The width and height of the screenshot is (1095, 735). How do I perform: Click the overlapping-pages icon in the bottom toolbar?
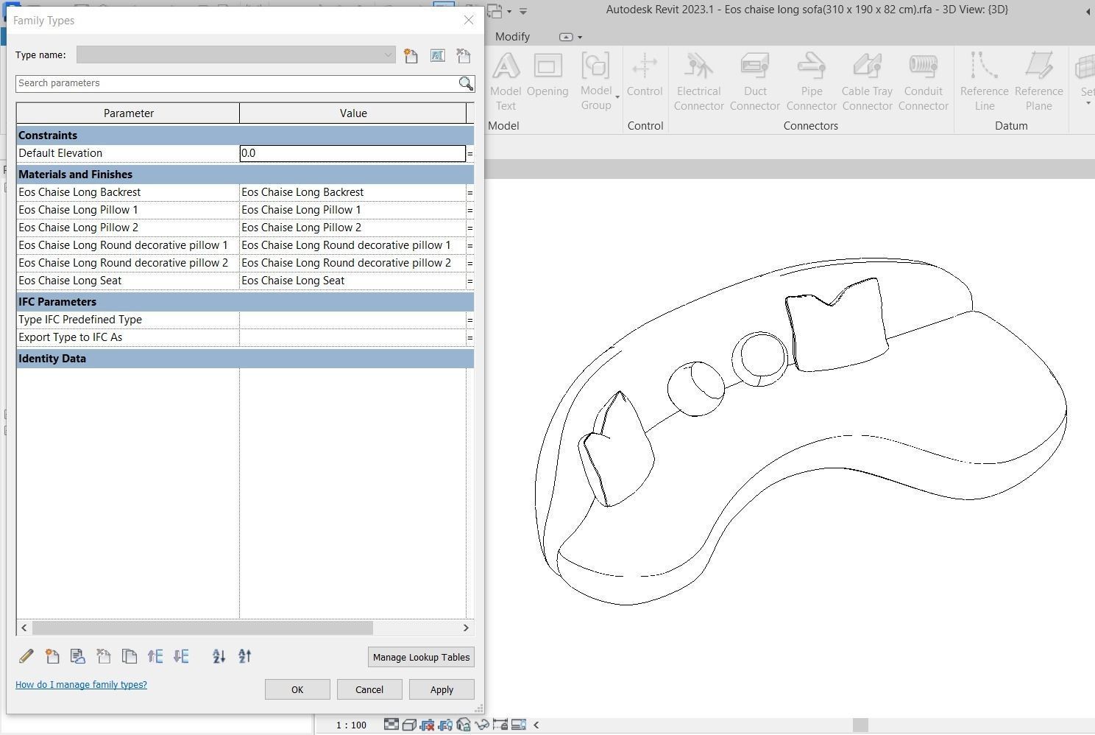pos(130,656)
